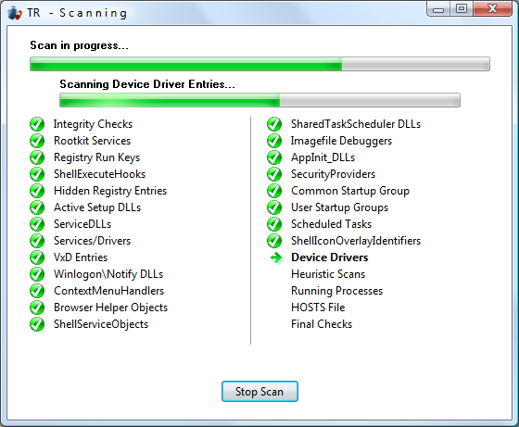Click the Scheduled Tasks label
Image resolution: width=519 pixels, height=427 pixels.
pyautogui.click(x=332, y=224)
